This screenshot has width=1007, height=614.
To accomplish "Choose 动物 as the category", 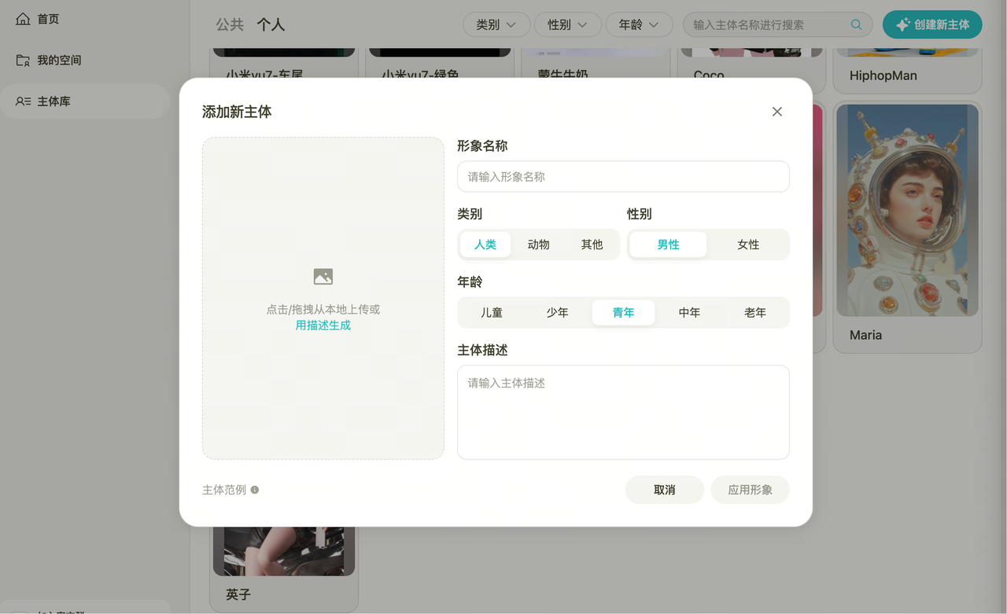I will point(539,244).
